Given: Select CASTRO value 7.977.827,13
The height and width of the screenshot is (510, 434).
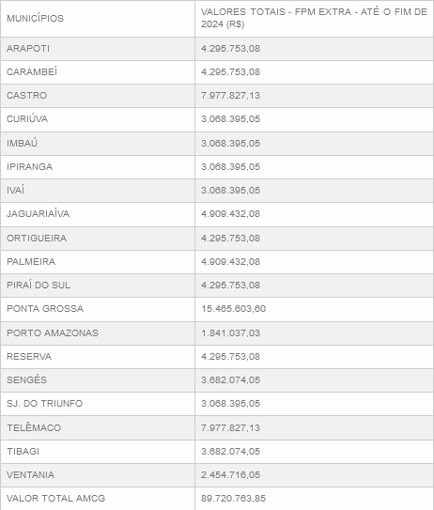Looking at the screenshot, I should point(230,95).
